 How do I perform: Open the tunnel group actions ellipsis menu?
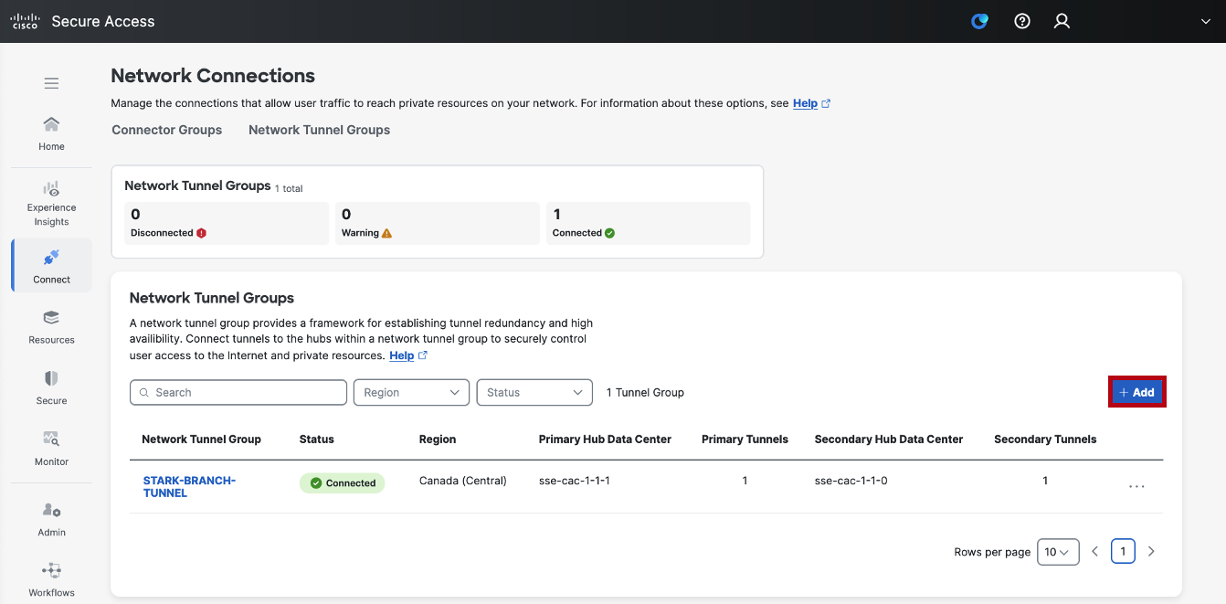[1136, 486]
